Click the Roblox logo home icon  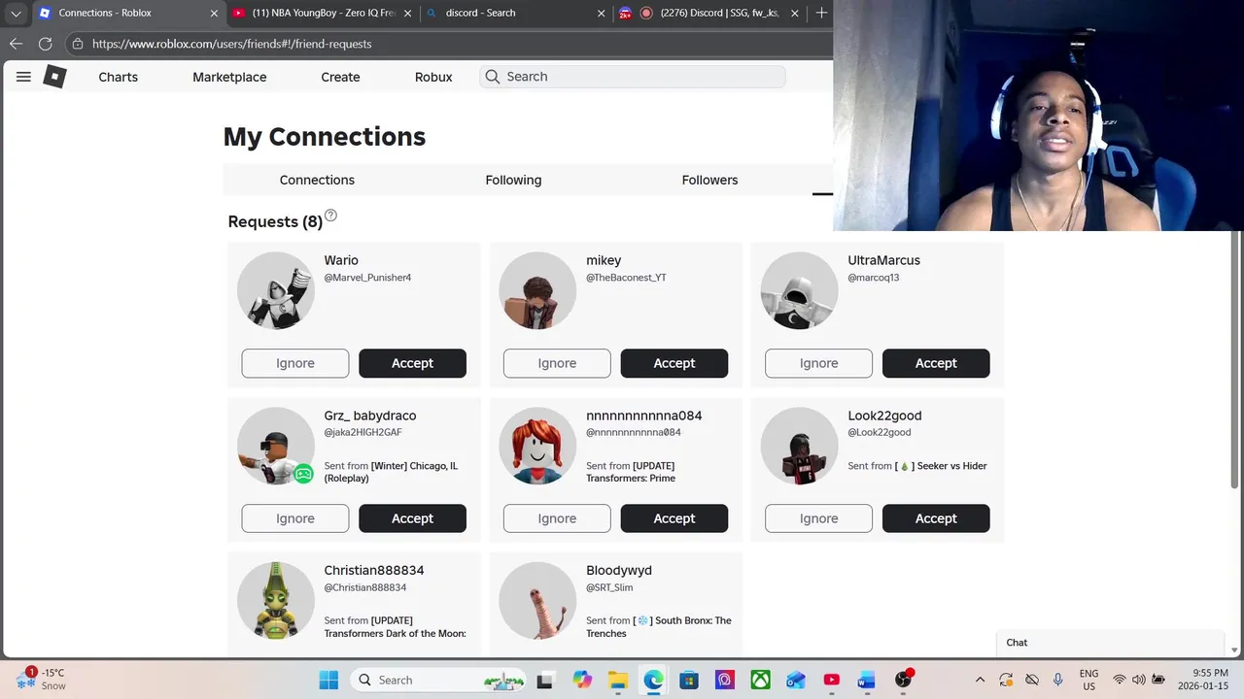click(x=54, y=77)
